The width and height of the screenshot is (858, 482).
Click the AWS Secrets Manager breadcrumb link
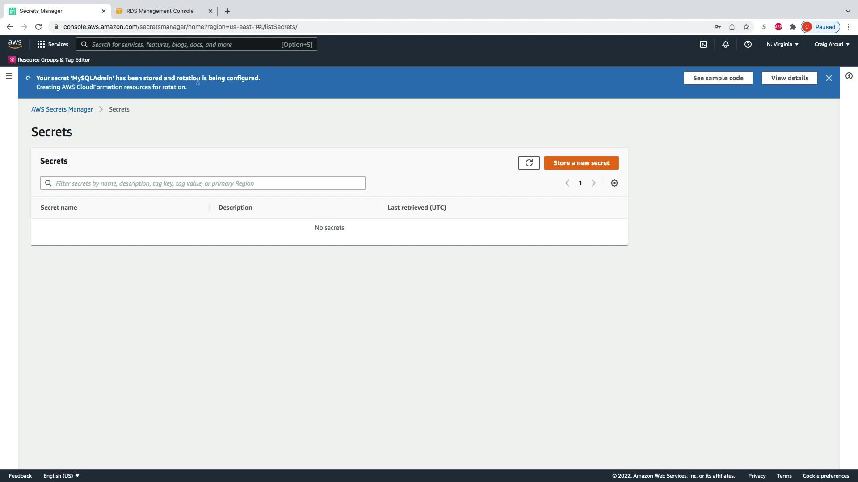62,109
